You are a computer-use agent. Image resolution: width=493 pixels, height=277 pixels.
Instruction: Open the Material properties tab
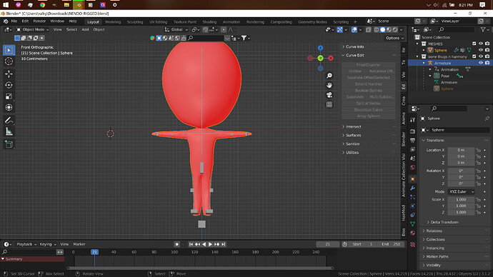412,233
